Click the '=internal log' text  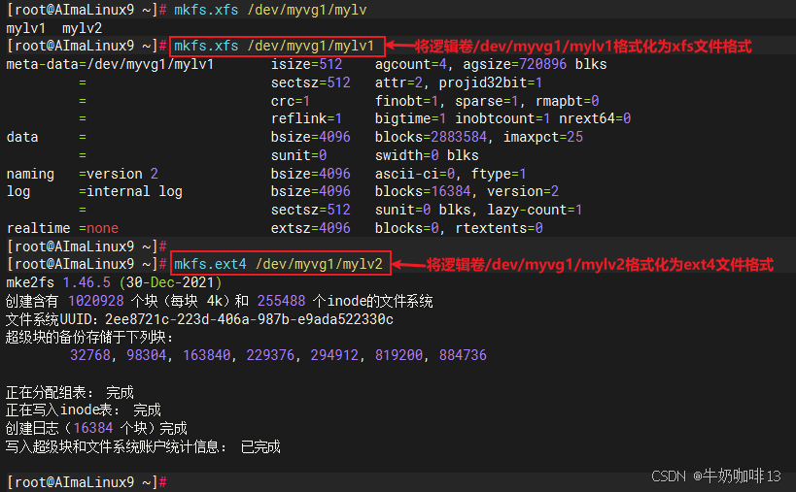pos(130,191)
